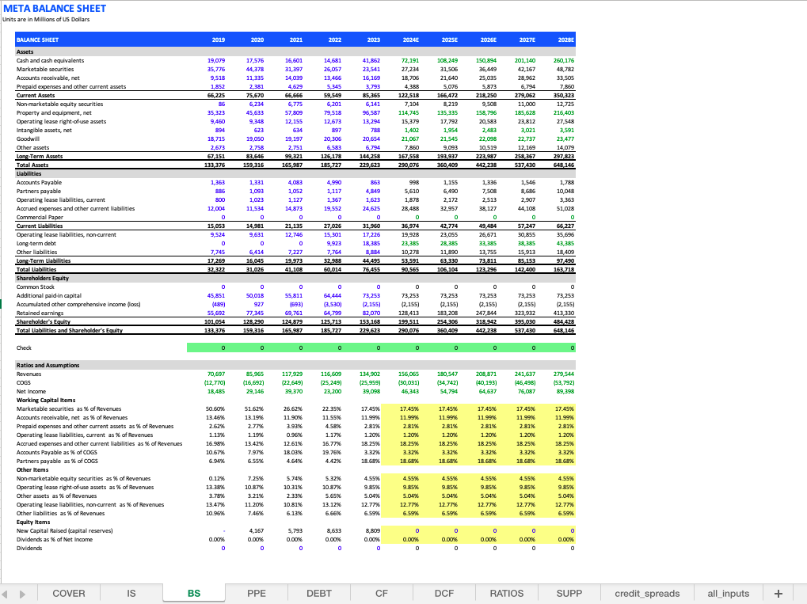The height and width of the screenshot is (604, 807).
Task: Select Property and equipment, net label
Action: (x=54, y=112)
